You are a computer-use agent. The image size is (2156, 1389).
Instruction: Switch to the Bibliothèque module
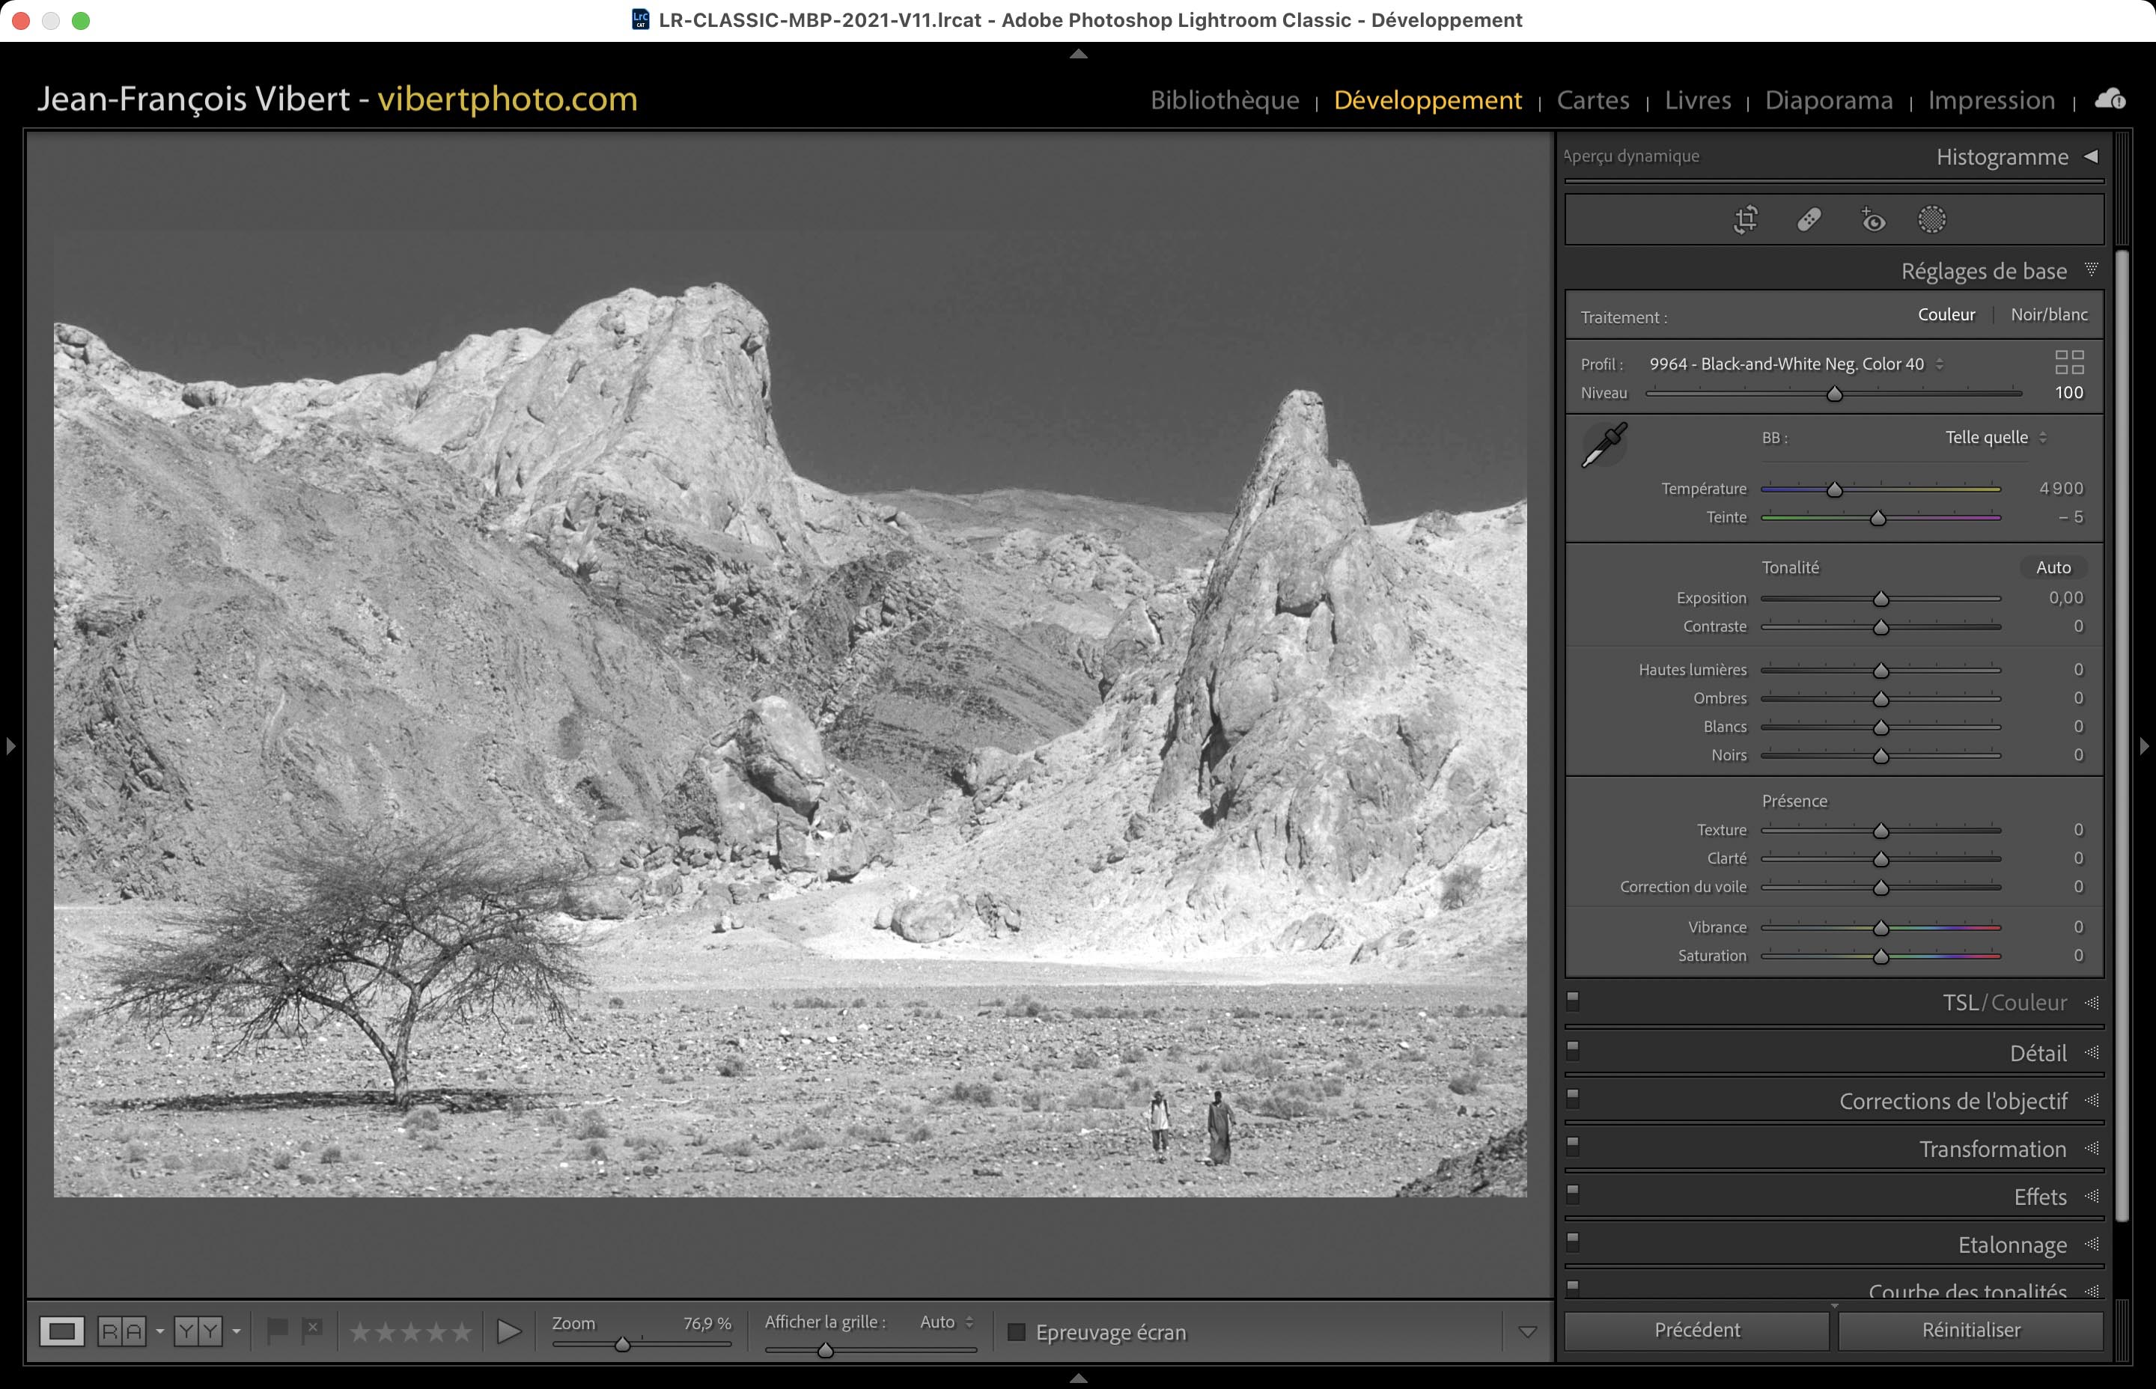pos(1224,100)
